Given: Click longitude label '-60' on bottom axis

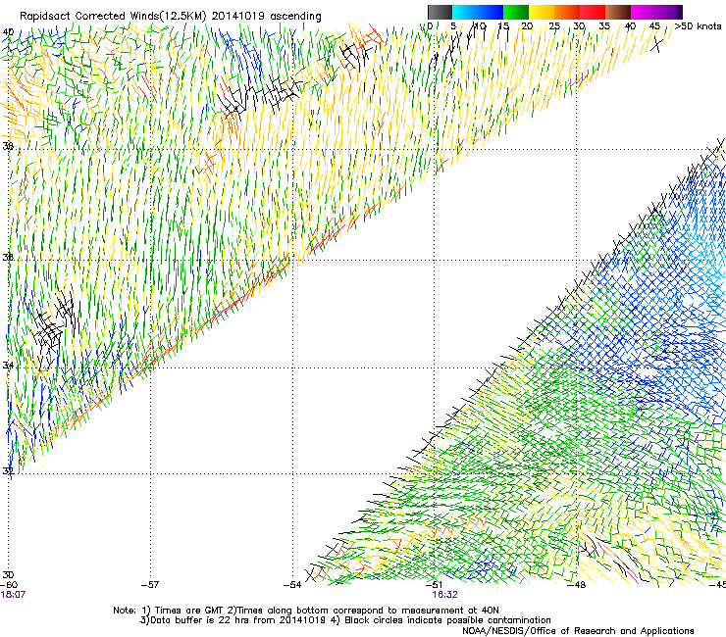Looking at the screenshot, I should (x=9, y=585).
